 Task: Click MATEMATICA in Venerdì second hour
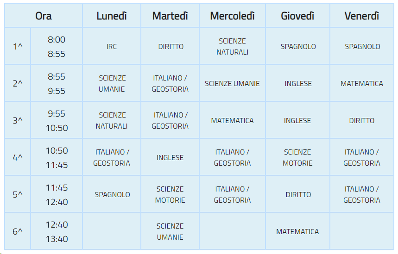362,83
